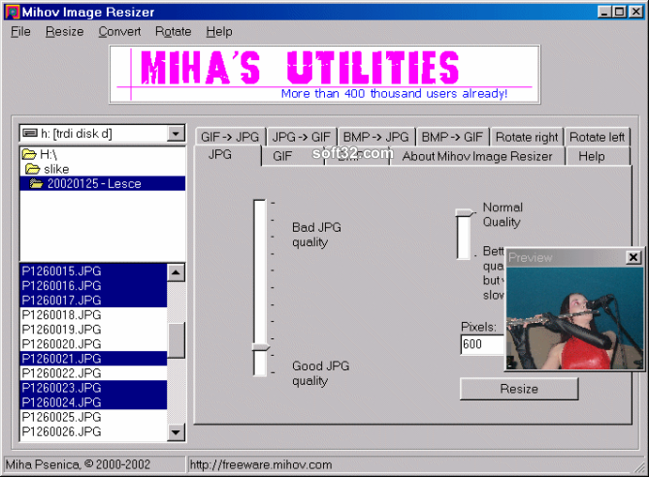
Task: Click the slike folder icon
Action: coord(33,169)
